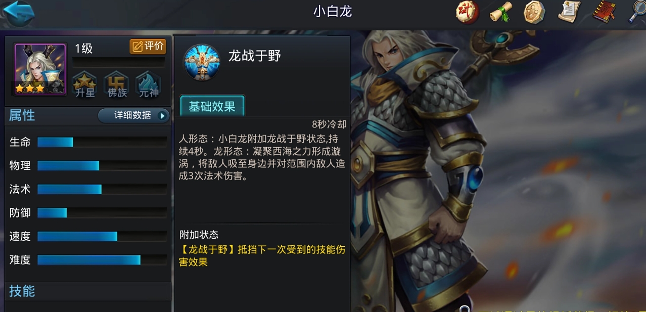Click the 速度 stat bar

pyautogui.click(x=102, y=236)
